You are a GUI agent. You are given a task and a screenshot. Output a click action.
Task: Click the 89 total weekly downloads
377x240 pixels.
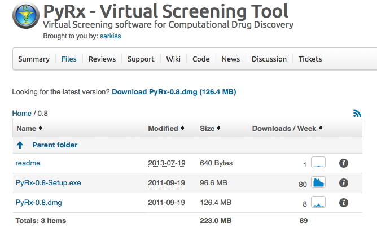304,221
